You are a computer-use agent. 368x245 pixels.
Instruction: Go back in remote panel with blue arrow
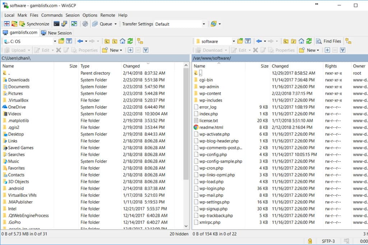(259, 41)
